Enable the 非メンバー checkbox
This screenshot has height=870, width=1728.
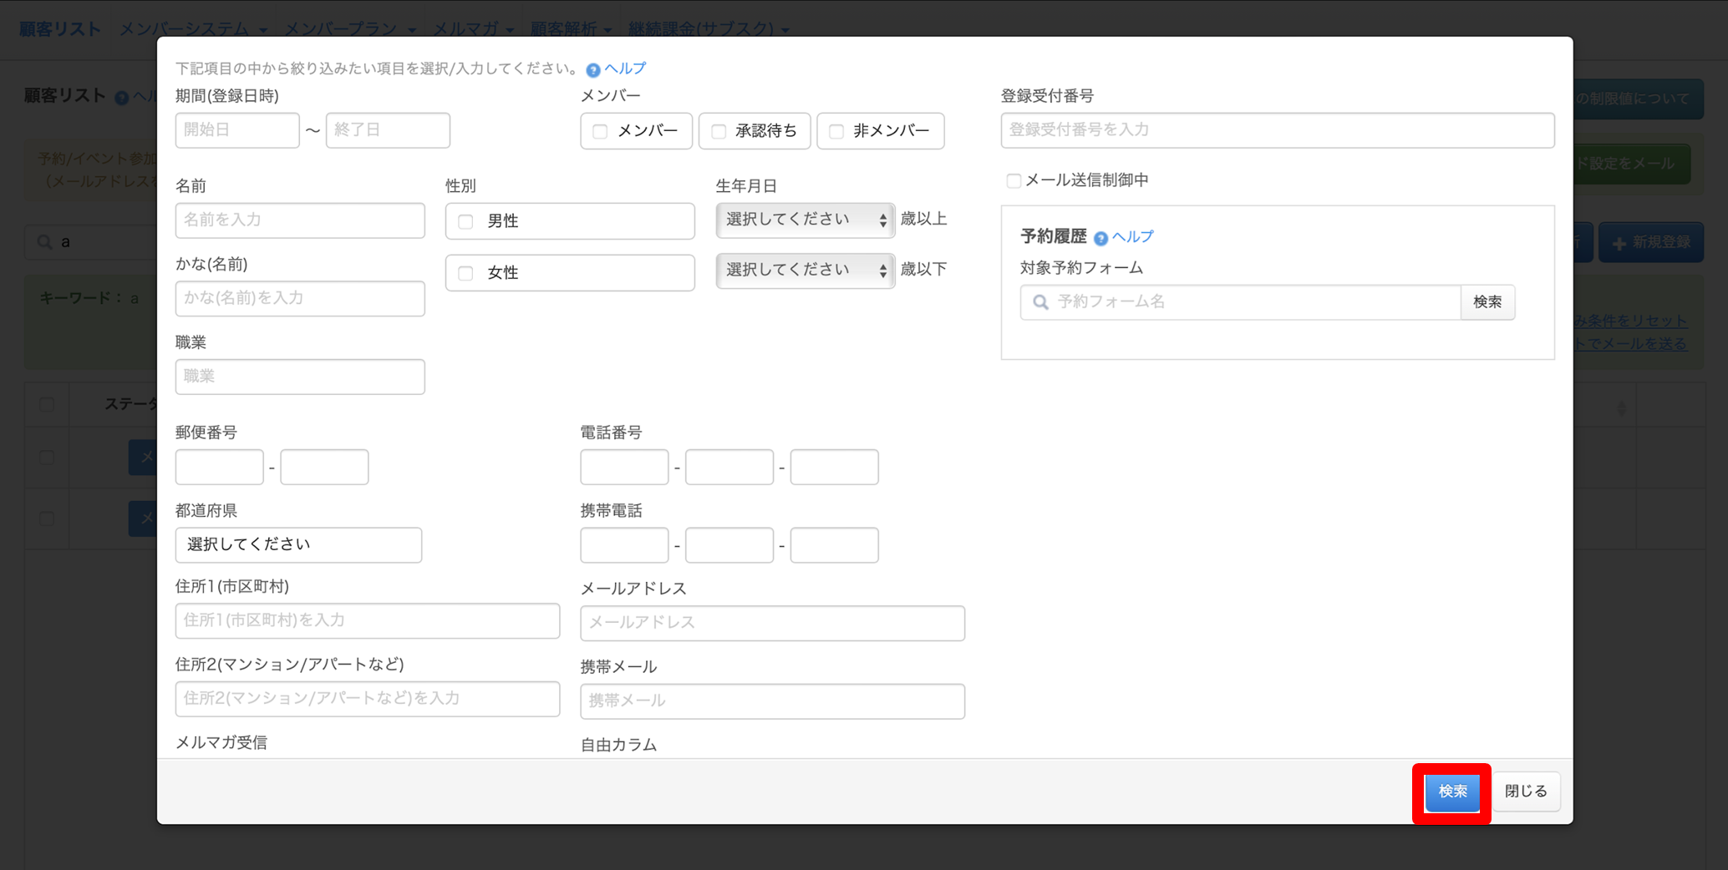[x=836, y=132]
